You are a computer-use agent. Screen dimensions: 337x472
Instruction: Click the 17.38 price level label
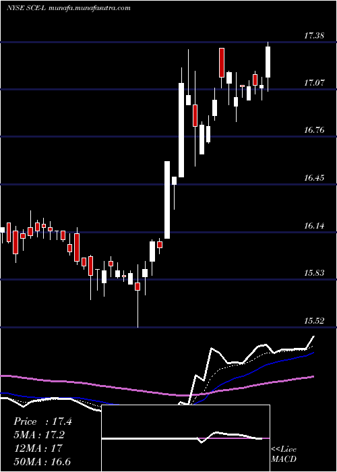[314, 36]
